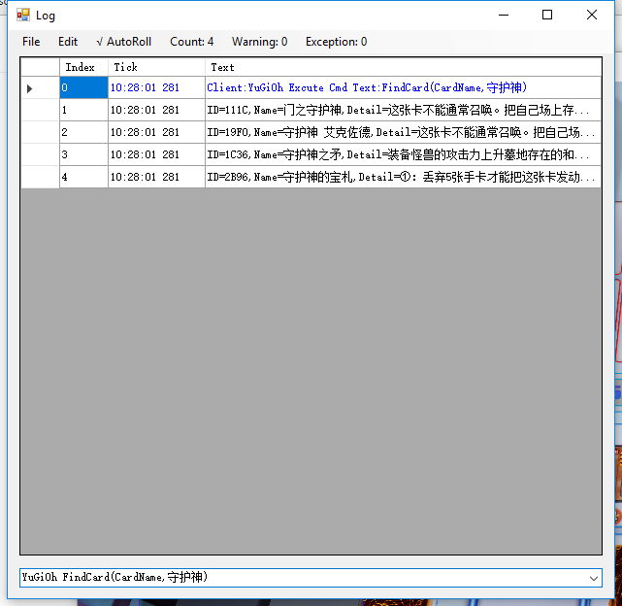Click the Warning: 0 indicator
Image resolution: width=622 pixels, height=606 pixels.
point(259,42)
